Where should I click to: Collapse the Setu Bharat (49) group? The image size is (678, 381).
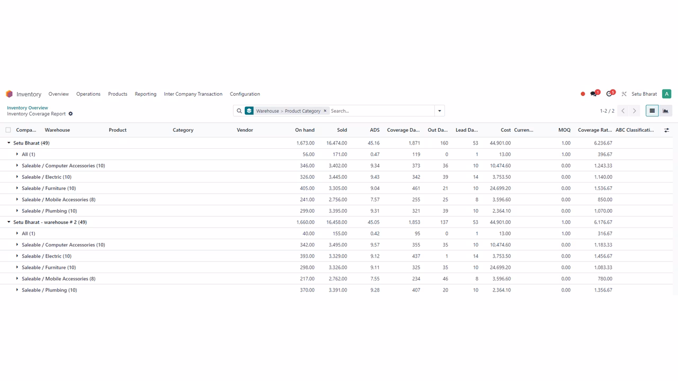coord(8,143)
